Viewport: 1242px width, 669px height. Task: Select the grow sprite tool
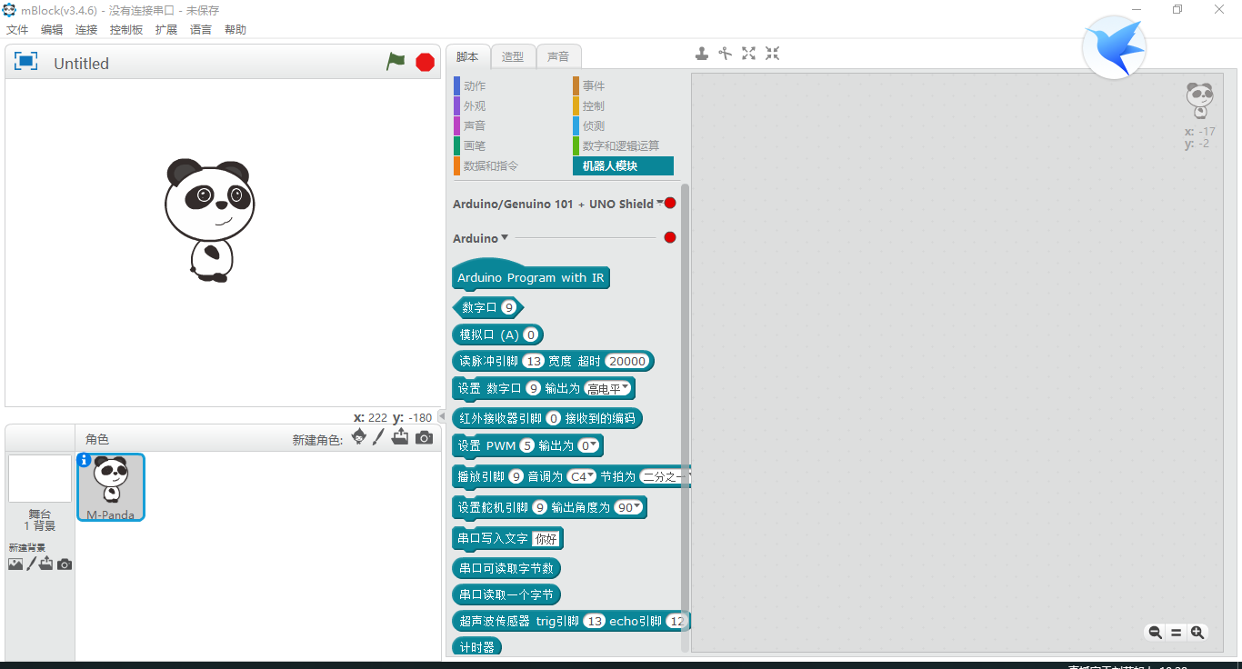pos(748,54)
